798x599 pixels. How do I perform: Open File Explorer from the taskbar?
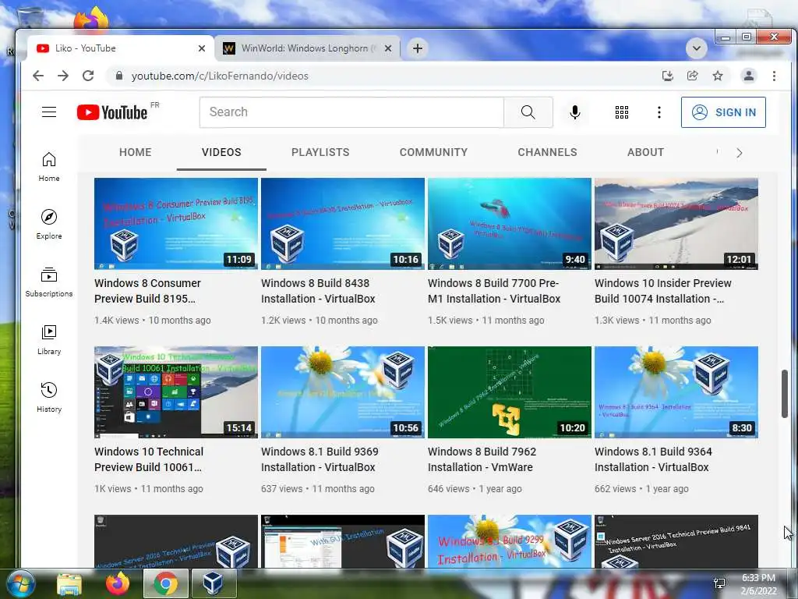(69, 583)
